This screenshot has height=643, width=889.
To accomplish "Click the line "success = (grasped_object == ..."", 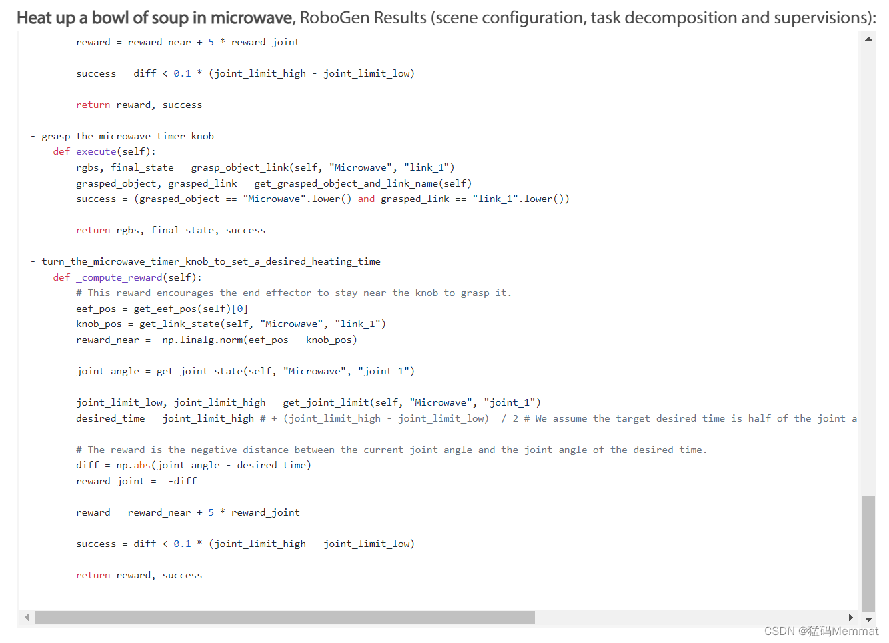I will 323,199.
